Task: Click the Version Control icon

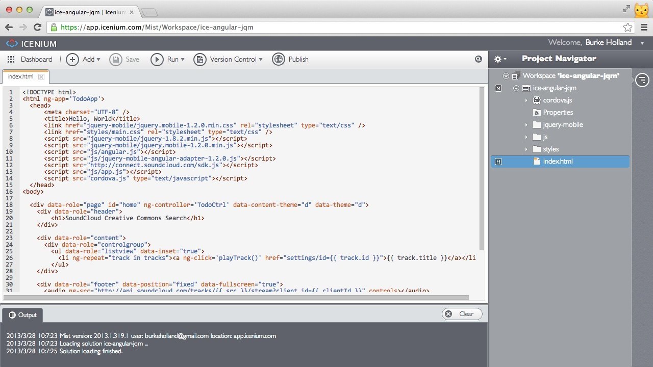Action: tap(200, 59)
